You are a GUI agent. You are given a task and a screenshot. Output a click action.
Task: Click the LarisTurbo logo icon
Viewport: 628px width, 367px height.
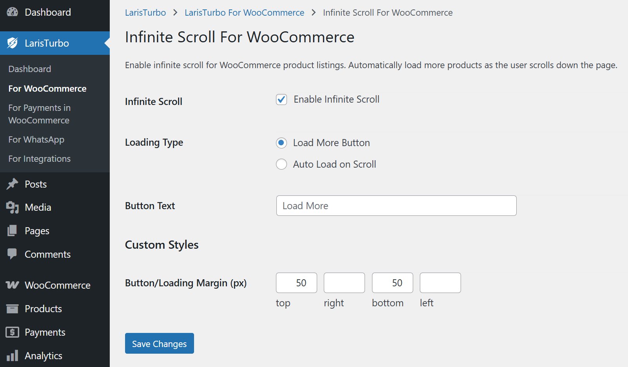(x=13, y=43)
